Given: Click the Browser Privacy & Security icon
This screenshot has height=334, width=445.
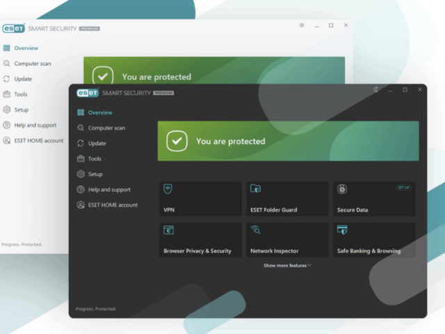Looking at the screenshot, I should [x=168, y=230].
